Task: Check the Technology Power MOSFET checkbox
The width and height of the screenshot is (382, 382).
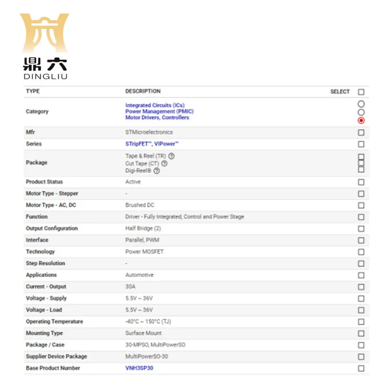Action: (361, 252)
